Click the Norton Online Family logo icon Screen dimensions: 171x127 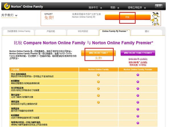[7, 6]
